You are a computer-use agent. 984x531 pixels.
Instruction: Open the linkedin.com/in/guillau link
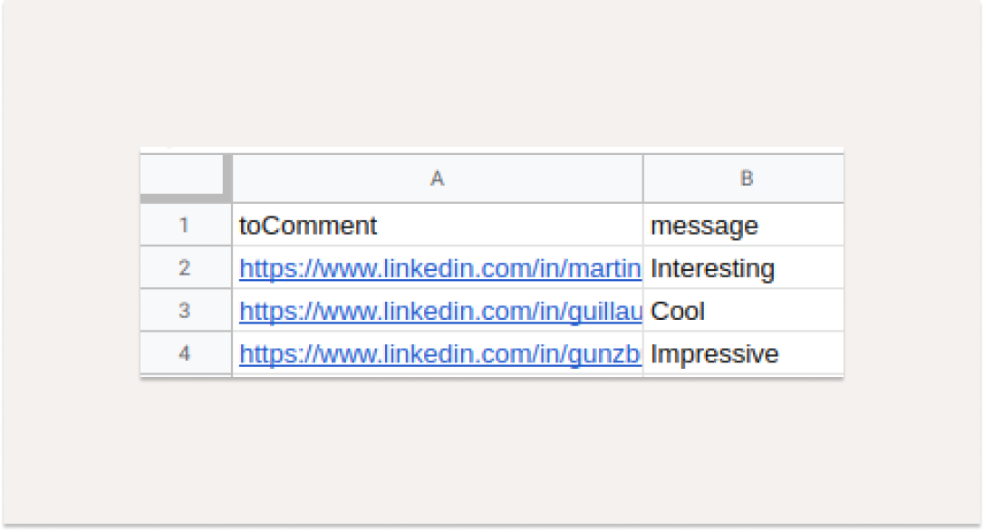pyautogui.click(x=440, y=312)
